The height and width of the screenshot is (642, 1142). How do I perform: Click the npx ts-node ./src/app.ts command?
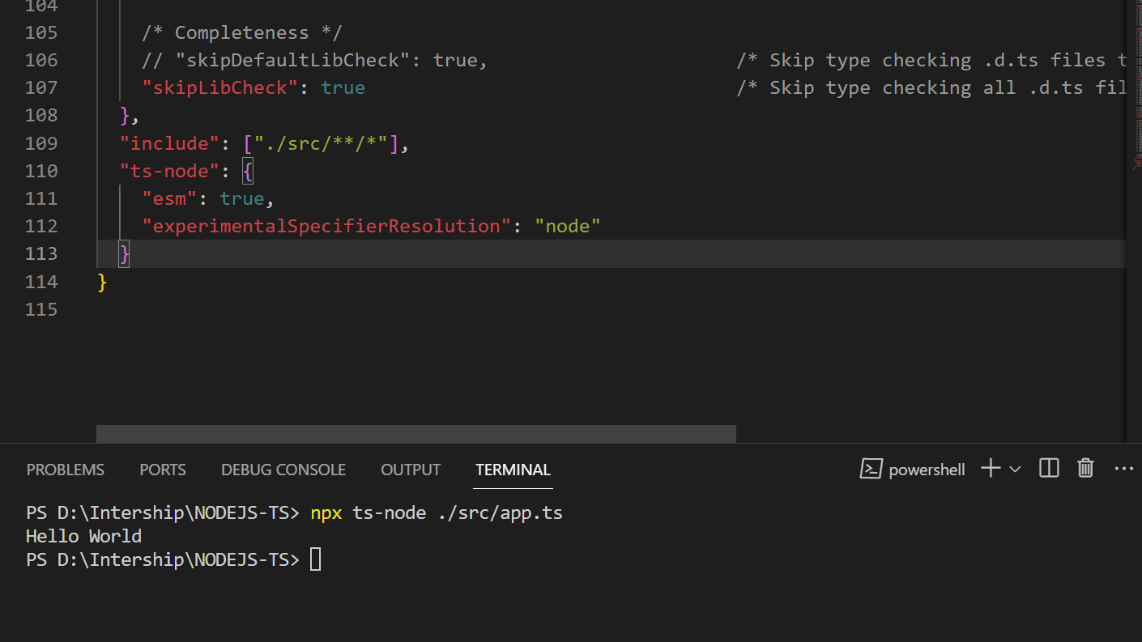point(437,513)
